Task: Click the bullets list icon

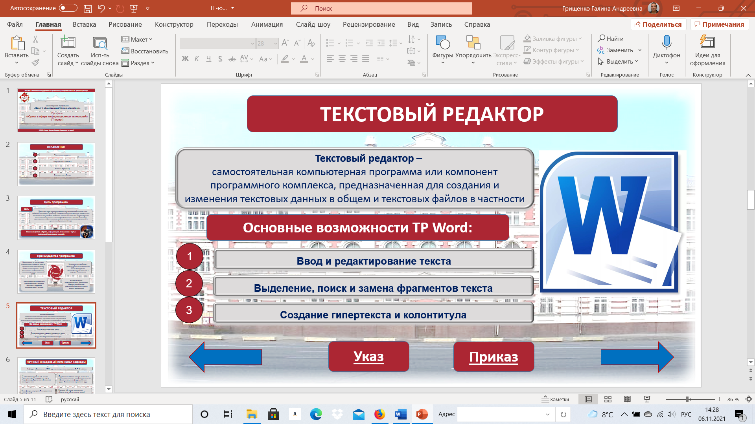Action: (330, 43)
